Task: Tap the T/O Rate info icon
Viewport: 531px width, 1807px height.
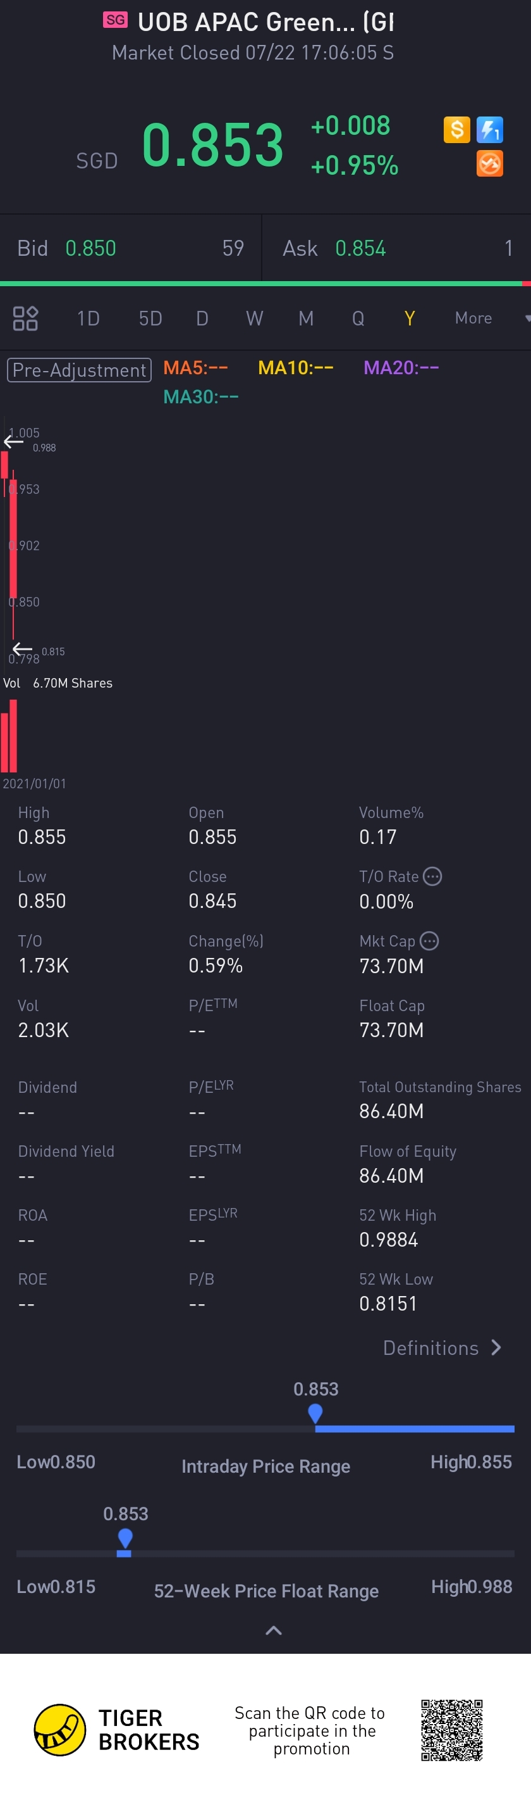Action: 433,876
